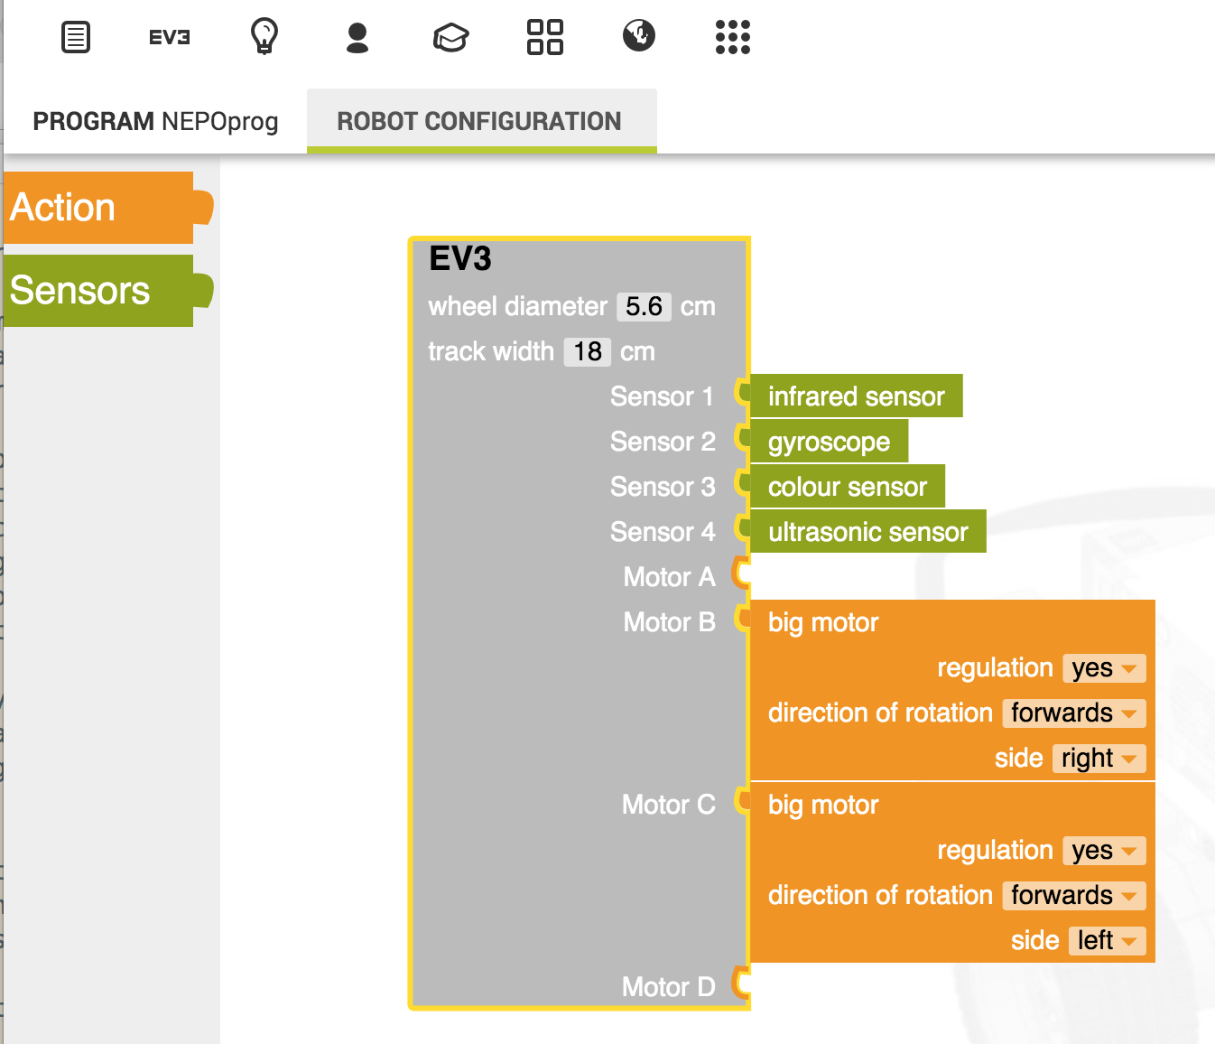Click the Sensor 4 label
Screen dimensions: 1215x1044
click(663, 532)
